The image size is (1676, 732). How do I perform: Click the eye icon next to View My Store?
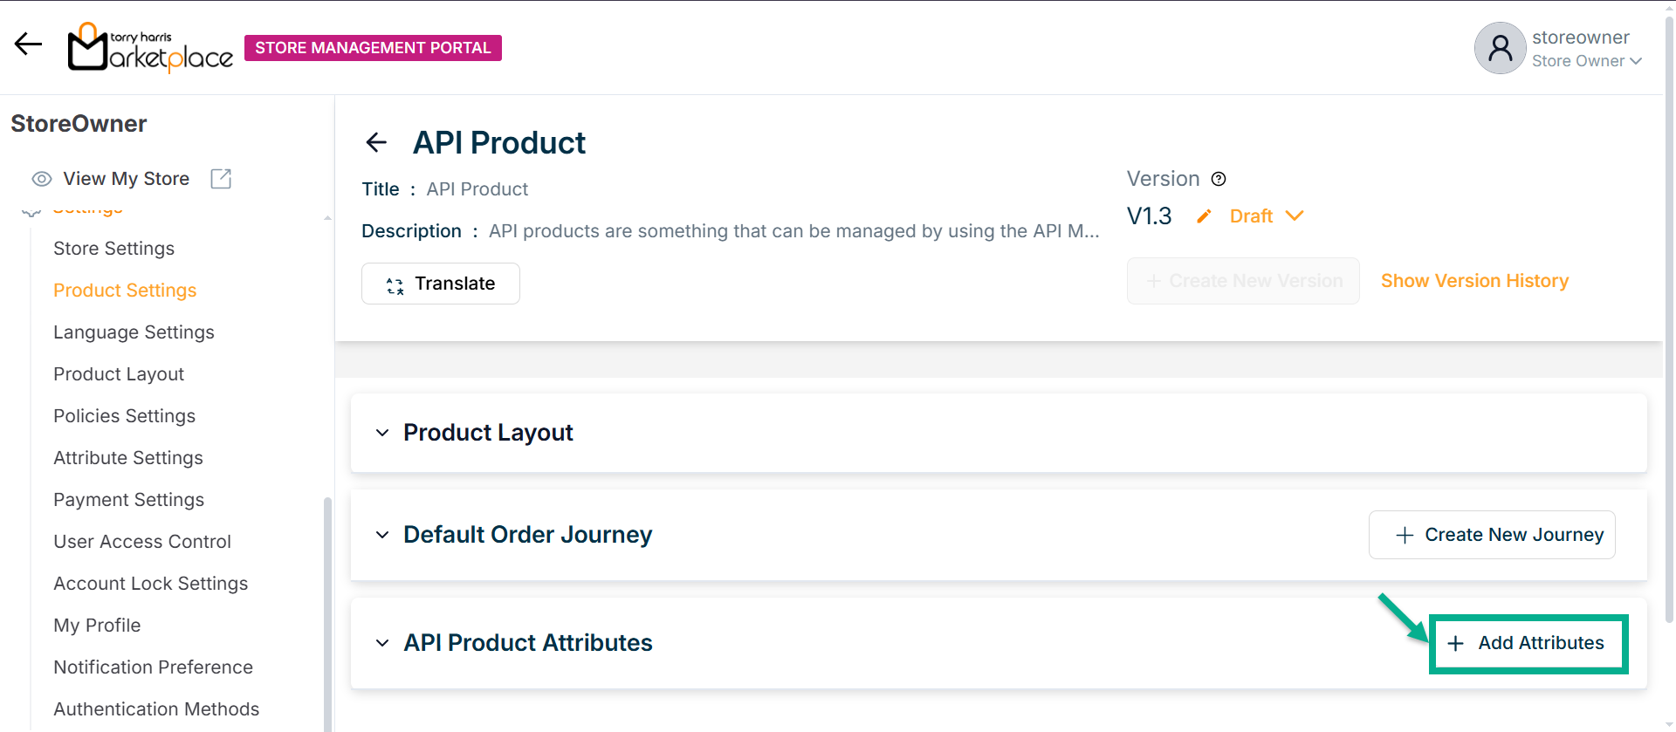point(42,179)
